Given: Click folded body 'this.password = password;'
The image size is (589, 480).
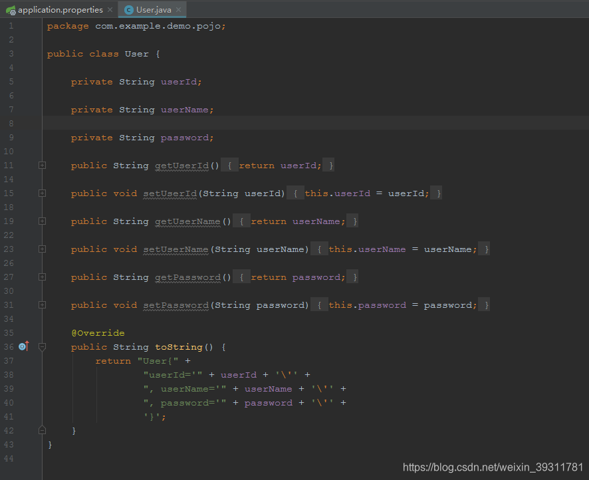Looking at the screenshot, I should 403,305.
